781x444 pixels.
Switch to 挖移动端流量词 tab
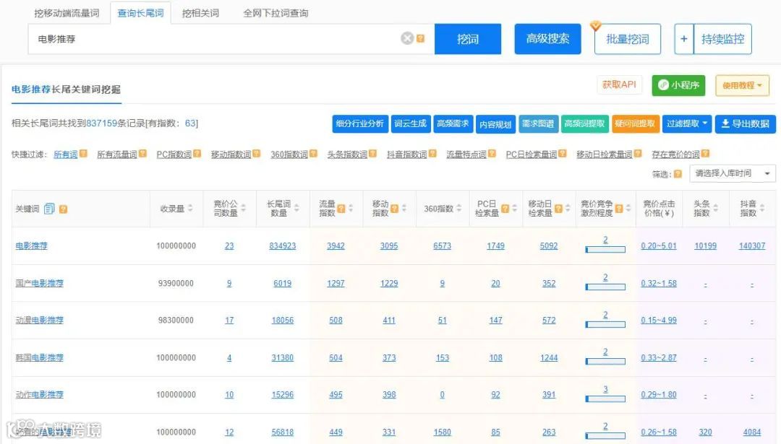(67, 13)
